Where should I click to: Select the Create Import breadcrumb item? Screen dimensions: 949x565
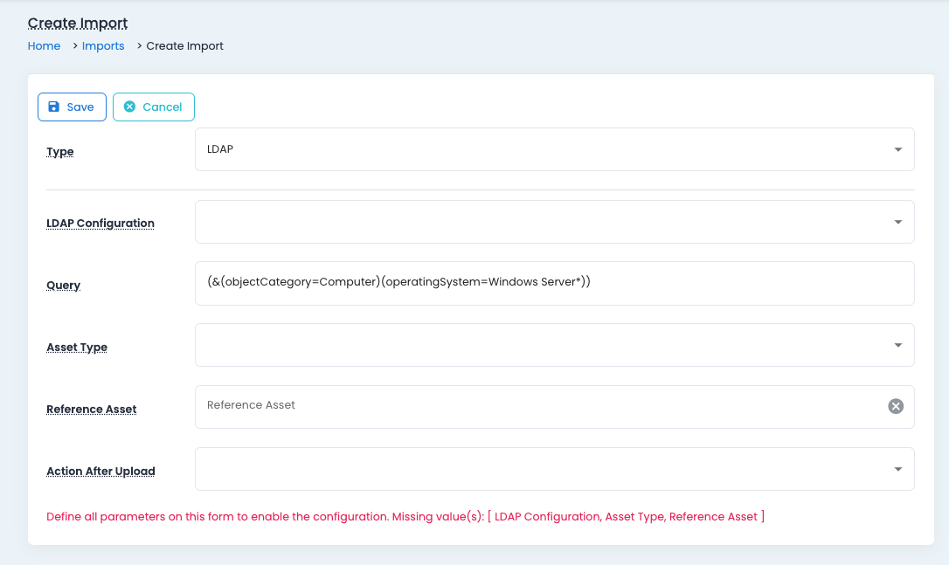[184, 46]
